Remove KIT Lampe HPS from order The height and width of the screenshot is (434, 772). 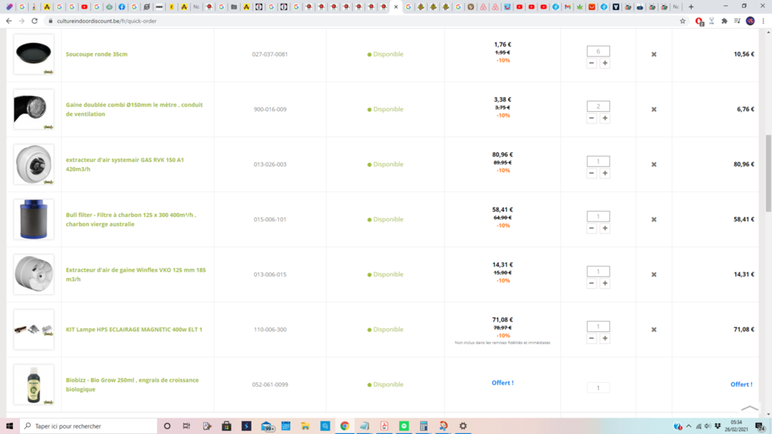[654, 330]
